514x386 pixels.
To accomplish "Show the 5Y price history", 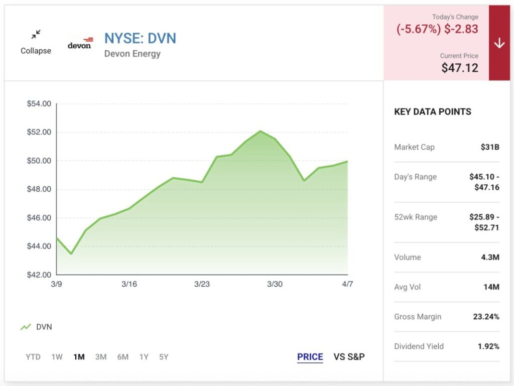I will point(163,357).
